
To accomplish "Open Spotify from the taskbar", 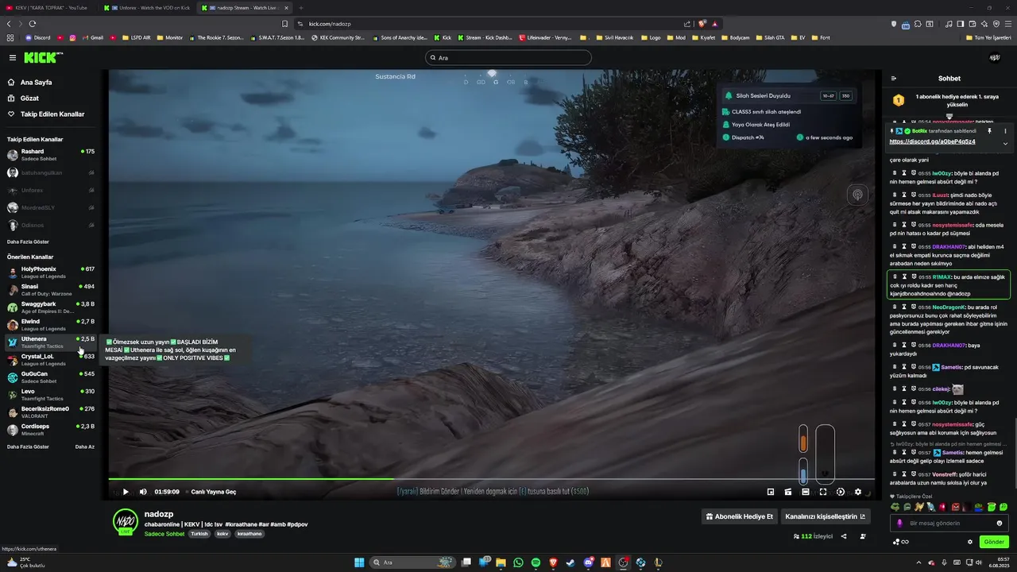I will pos(536,562).
